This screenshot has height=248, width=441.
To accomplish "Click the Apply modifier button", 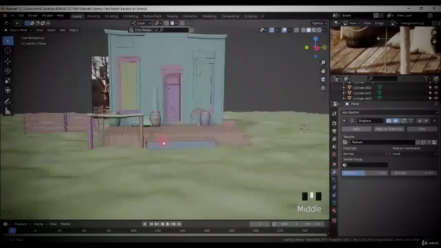I will pyautogui.click(x=356, y=129).
